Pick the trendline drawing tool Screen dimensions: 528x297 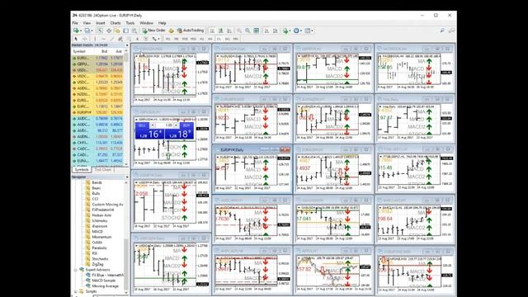[x=112, y=39]
